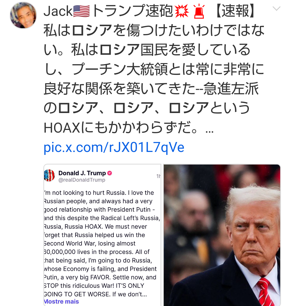289x306 pixels.
Task: Open the embedded Trump post screenshot image
Action: tap(102, 235)
